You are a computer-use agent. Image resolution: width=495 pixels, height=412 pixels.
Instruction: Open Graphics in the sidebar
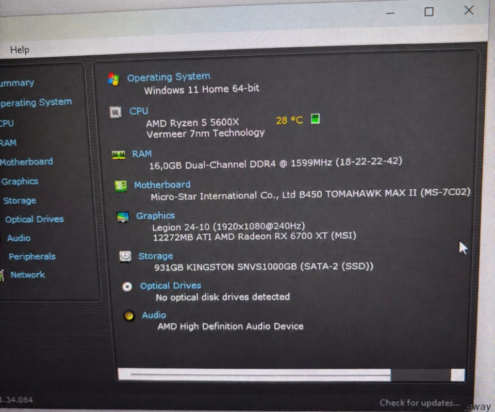[x=20, y=182]
